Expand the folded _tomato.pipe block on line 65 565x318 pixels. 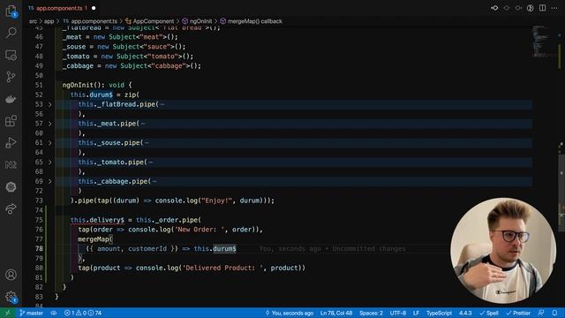click(49, 163)
